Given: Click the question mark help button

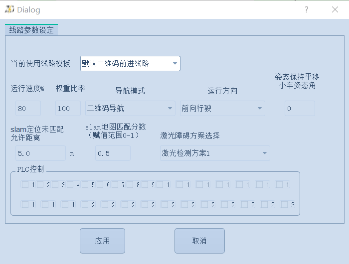Looking at the screenshot, I should pos(306,9).
